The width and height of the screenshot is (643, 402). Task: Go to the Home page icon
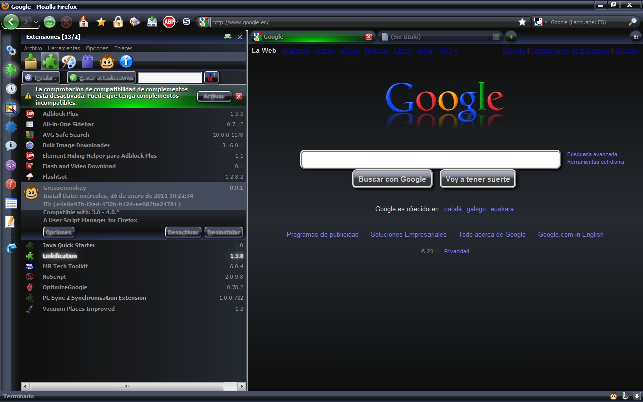(84, 22)
